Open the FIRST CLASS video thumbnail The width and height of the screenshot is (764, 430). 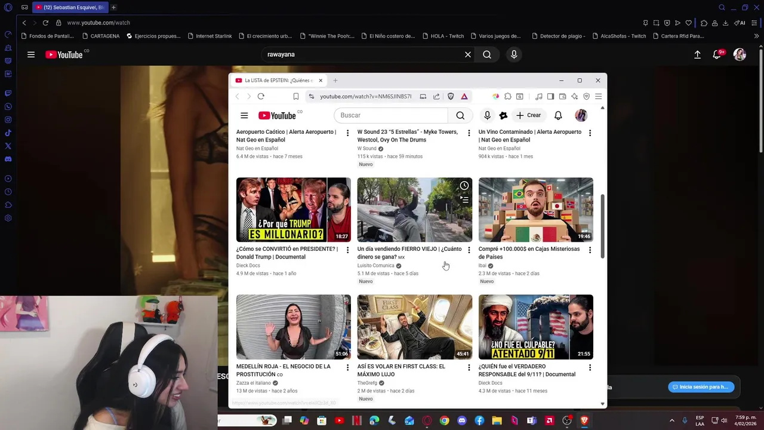(415, 327)
